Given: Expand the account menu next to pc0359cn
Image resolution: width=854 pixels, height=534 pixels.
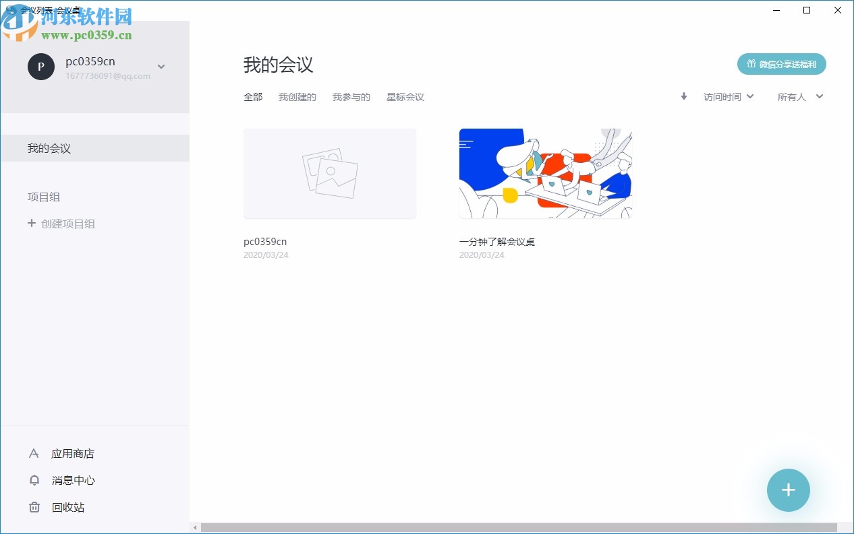Looking at the screenshot, I should 161,67.
